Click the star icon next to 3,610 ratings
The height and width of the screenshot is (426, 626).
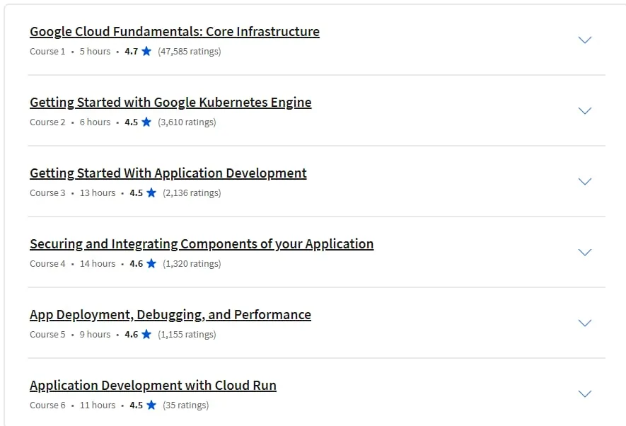point(146,122)
